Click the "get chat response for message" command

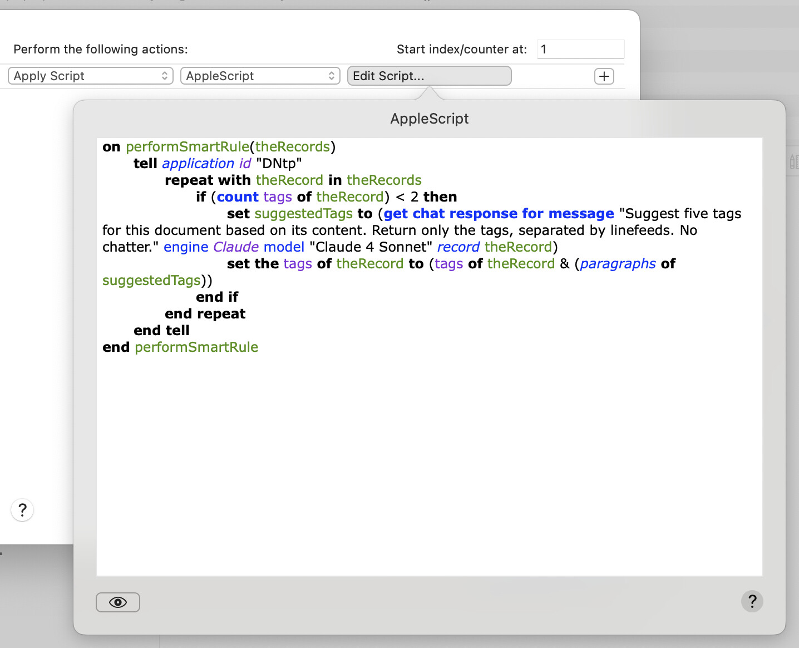[x=499, y=214]
